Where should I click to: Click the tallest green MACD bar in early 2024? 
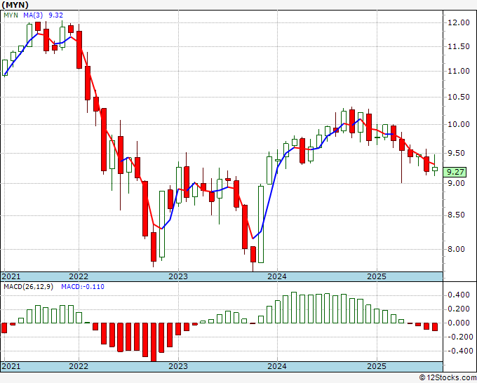tap(294, 307)
